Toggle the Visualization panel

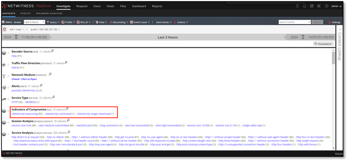tap(322, 44)
